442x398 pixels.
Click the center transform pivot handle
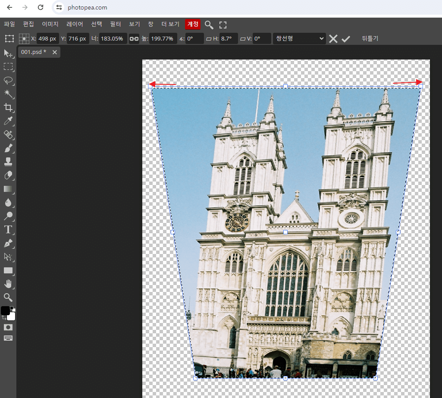click(x=285, y=232)
